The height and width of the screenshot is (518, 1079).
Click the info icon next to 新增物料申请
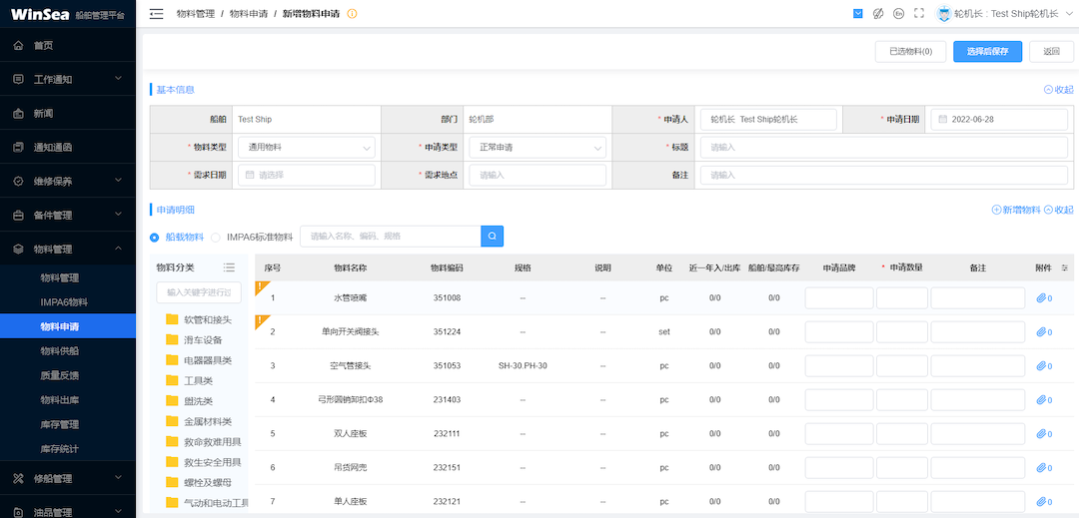pos(353,14)
